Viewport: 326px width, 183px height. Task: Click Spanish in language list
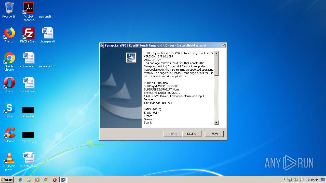pyautogui.click(x=149, y=123)
